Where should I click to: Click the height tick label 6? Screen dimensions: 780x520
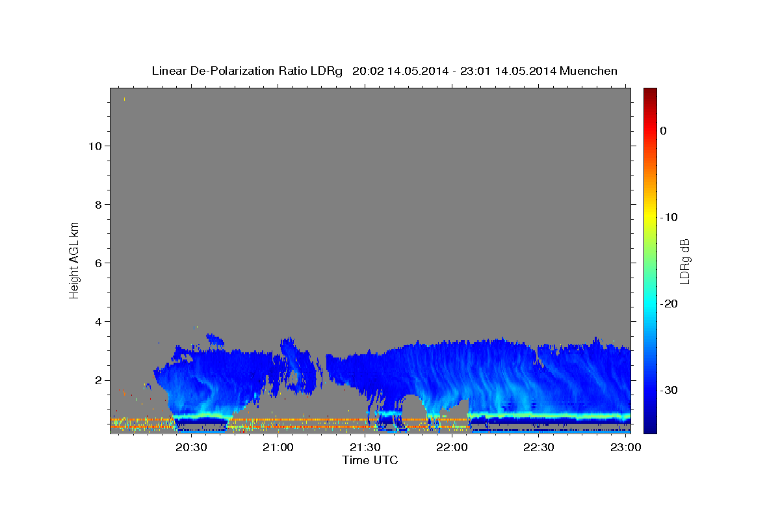97,263
